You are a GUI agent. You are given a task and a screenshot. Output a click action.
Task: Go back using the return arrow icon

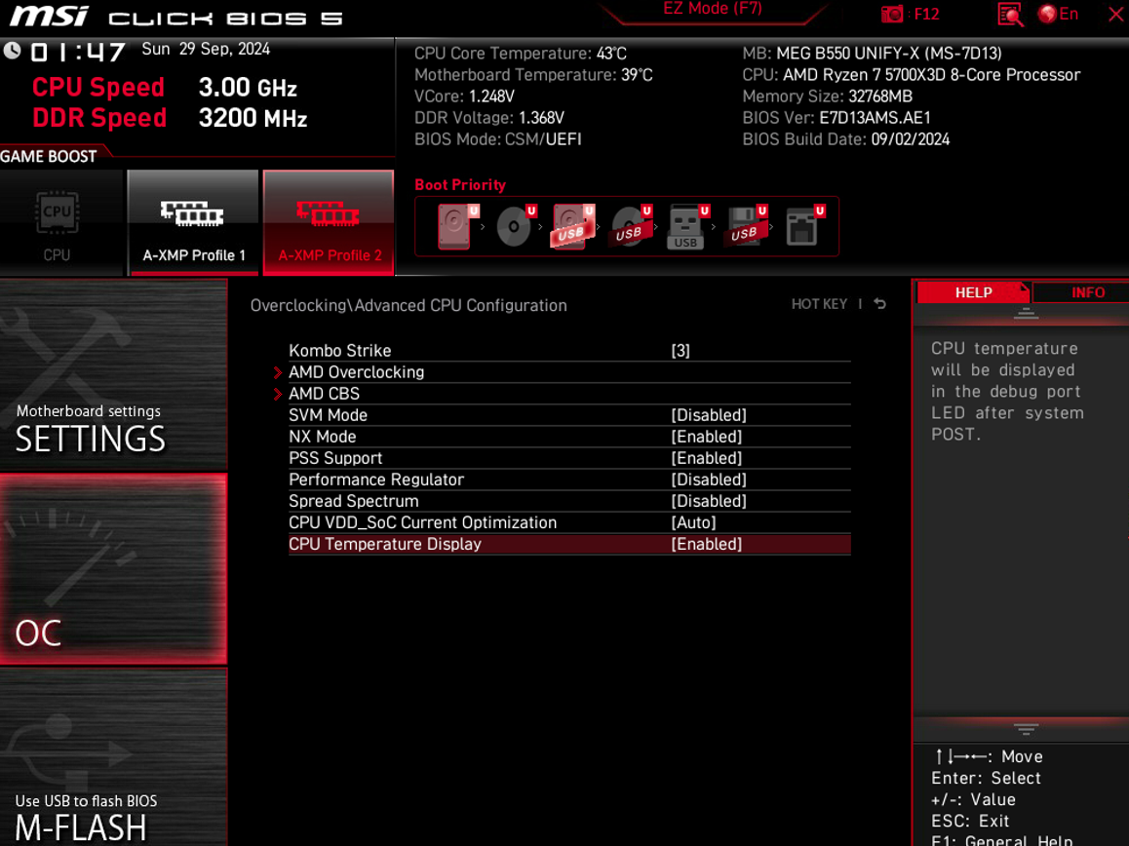point(879,304)
